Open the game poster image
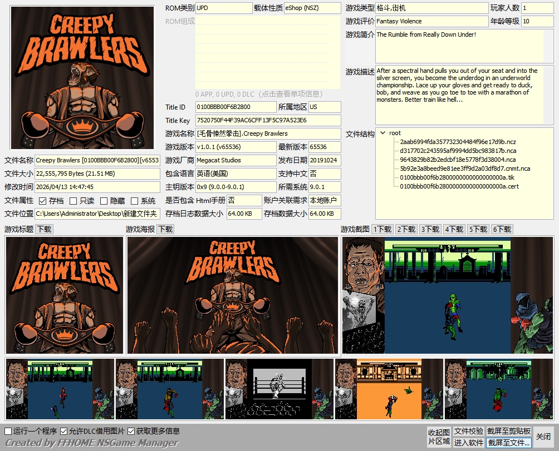This screenshot has width=559, height=451. [x=233, y=295]
